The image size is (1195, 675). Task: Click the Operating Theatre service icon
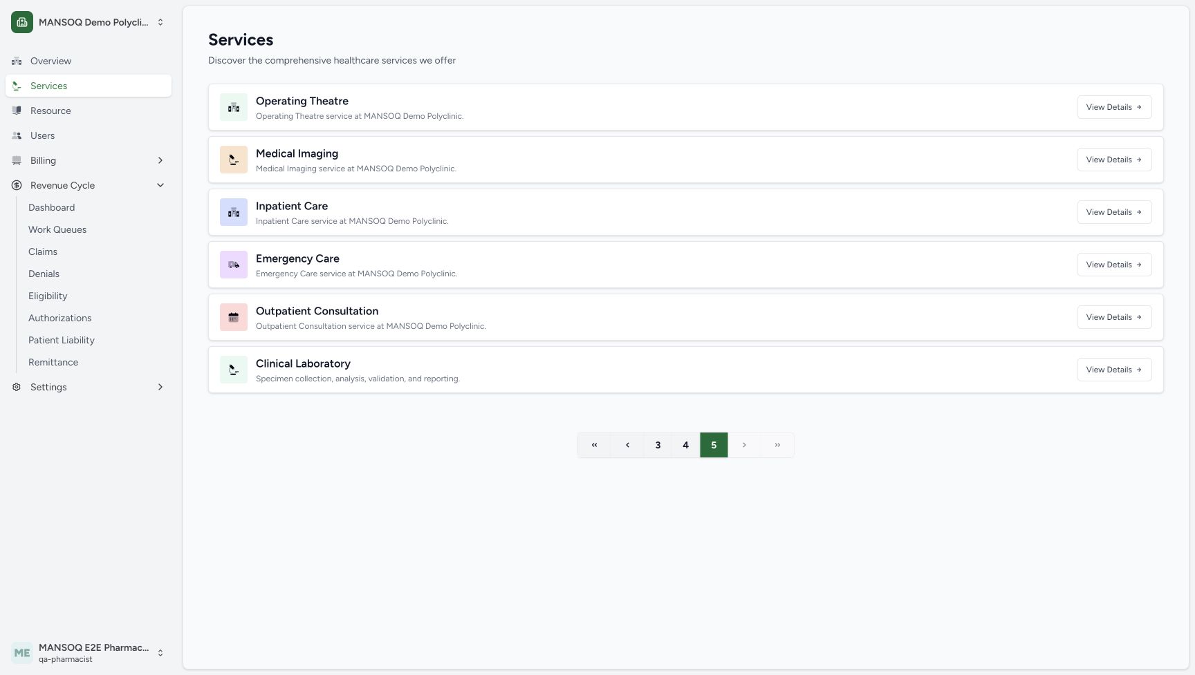coord(234,107)
